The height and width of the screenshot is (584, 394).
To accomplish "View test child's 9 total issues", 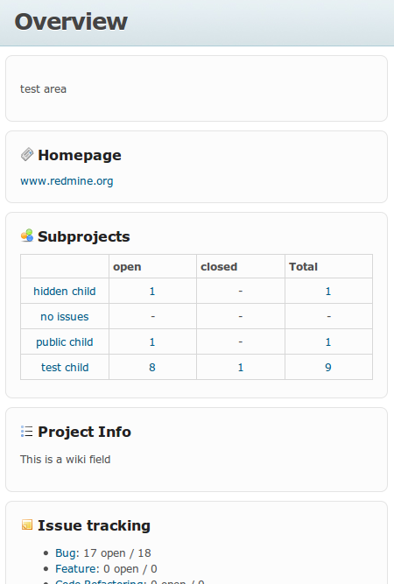I will (328, 367).
